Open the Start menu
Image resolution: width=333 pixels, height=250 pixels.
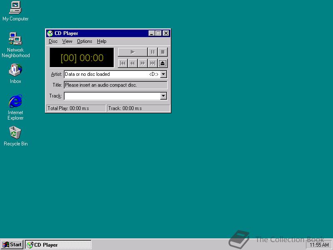(12, 245)
